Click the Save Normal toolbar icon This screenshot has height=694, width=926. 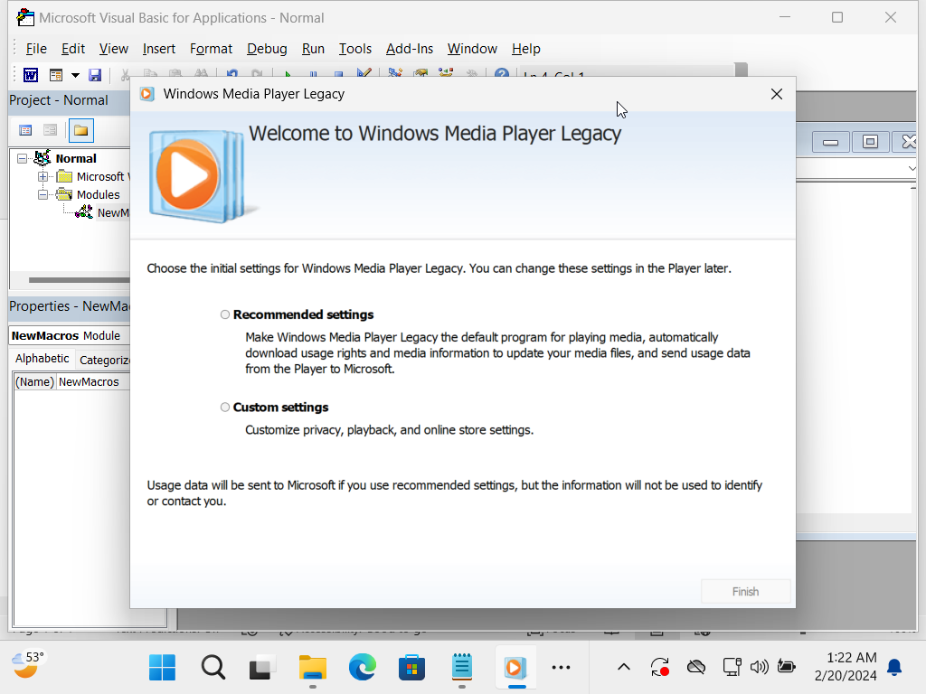point(94,75)
